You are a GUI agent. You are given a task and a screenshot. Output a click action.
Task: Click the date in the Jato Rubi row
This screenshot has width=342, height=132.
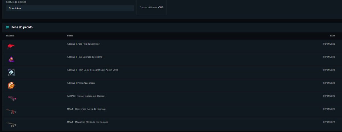click(x=329, y=44)
